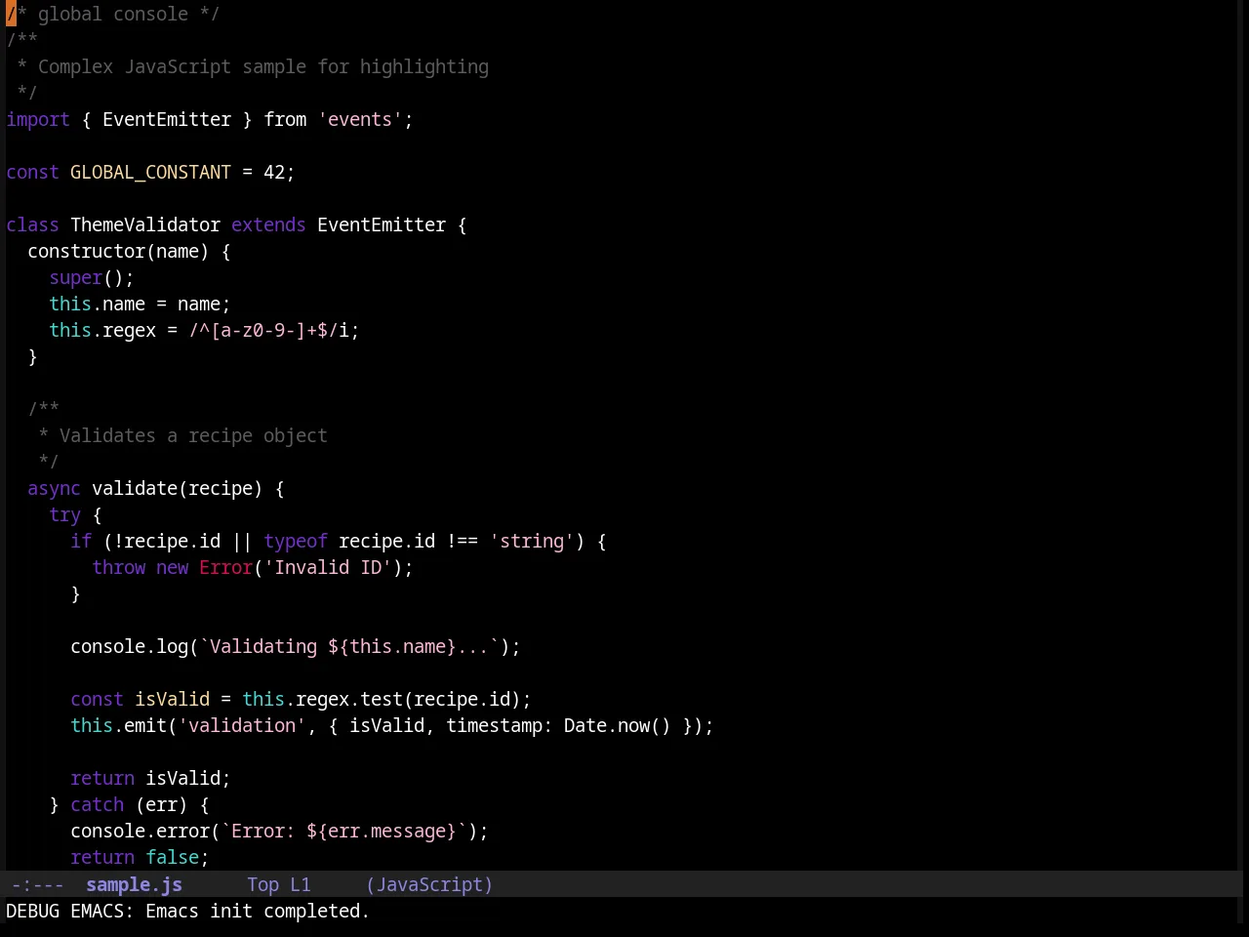Click the 'regex.test(recipe.id)' call
Viewport: 1249px width, 937px height.
tap(408, 699)
